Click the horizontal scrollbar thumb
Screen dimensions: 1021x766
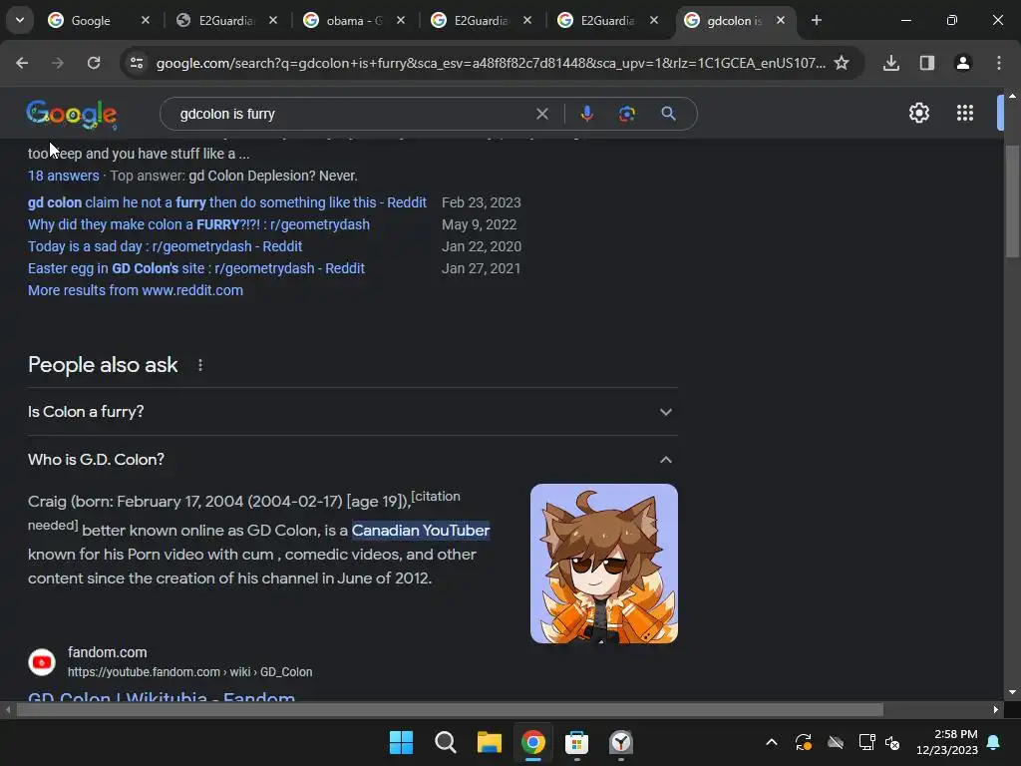[450, 709]
